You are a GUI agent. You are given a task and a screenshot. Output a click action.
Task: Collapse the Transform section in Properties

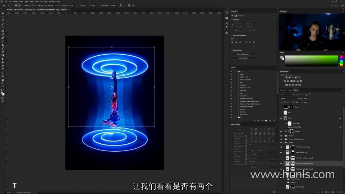click(231, 19)
